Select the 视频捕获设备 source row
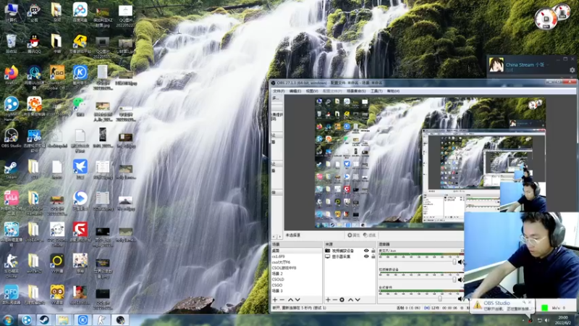579x326 pixels. [350, 251]
